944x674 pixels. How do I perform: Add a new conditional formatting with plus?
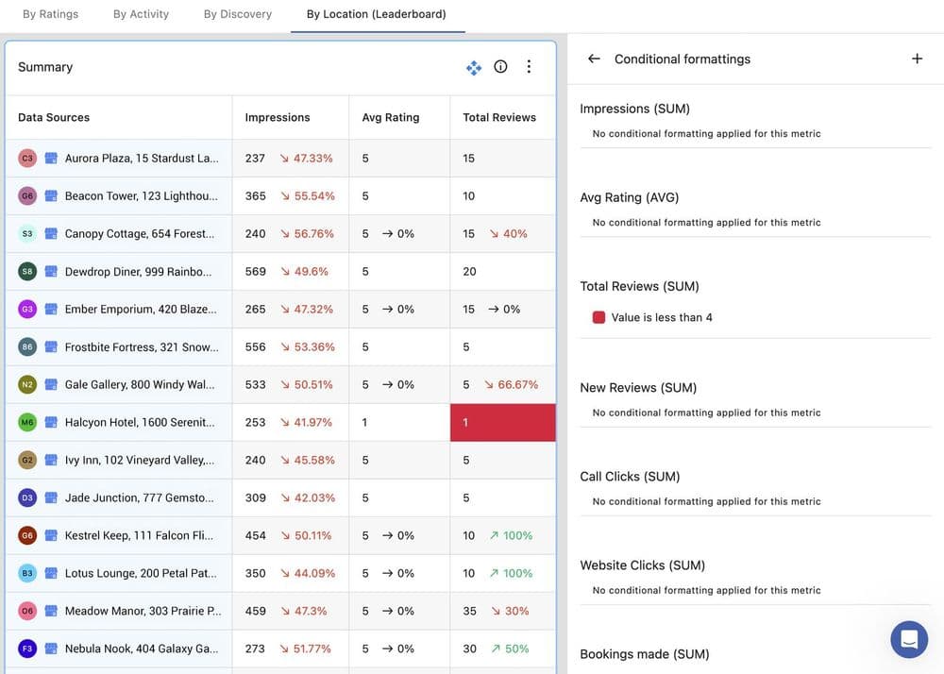pyautogui.click(x=917, y=59)
